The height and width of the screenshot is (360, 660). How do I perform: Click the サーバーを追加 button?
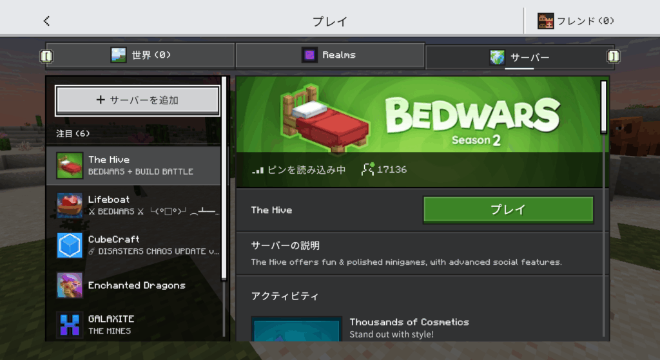tap(137, 100)
